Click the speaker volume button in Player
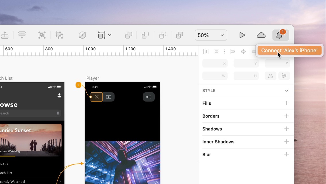326x184 pixels. click(149, 97)
